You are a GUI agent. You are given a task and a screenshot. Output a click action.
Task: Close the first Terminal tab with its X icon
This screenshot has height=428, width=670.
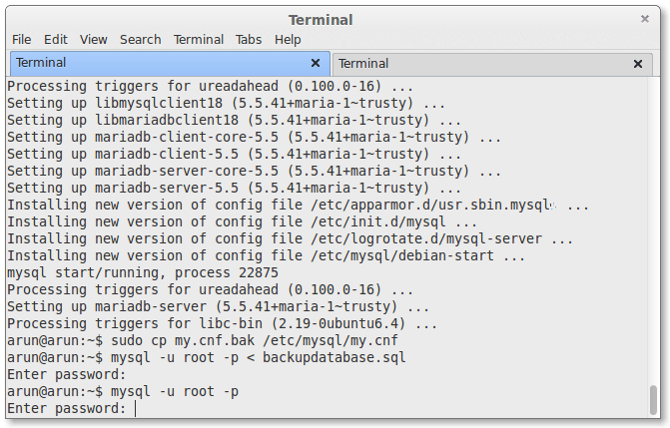click(316, 63)
